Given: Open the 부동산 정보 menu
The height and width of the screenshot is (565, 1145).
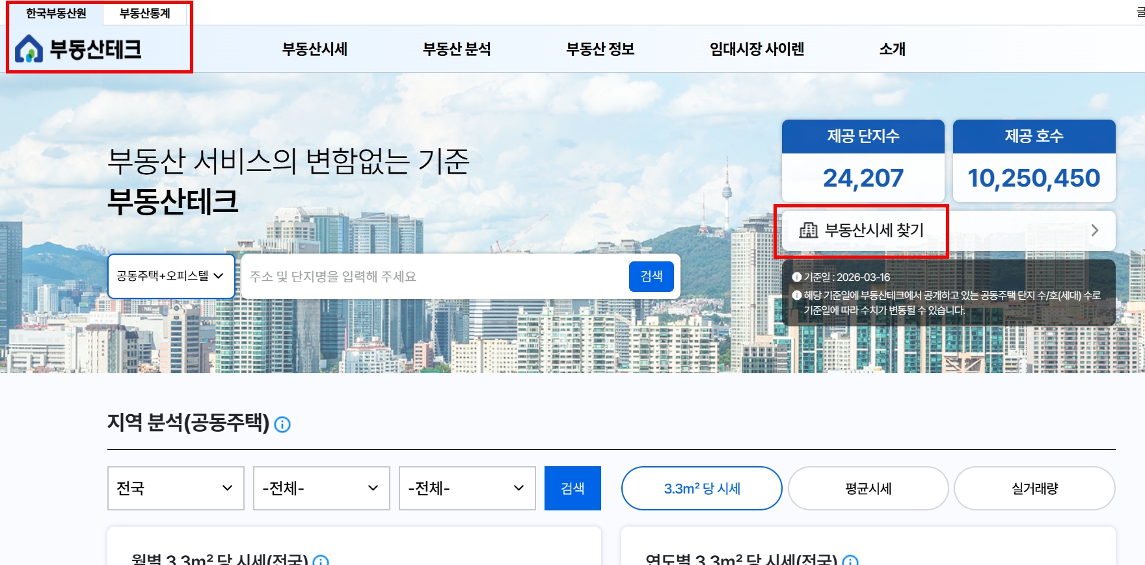Looking at the screenshot, I should point(600,49).
